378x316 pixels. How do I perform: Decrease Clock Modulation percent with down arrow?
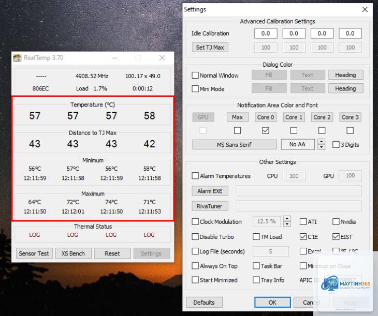pyautogui.click(x=287, y=224)
